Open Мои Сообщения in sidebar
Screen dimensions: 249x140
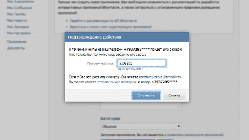coord(19,8)
